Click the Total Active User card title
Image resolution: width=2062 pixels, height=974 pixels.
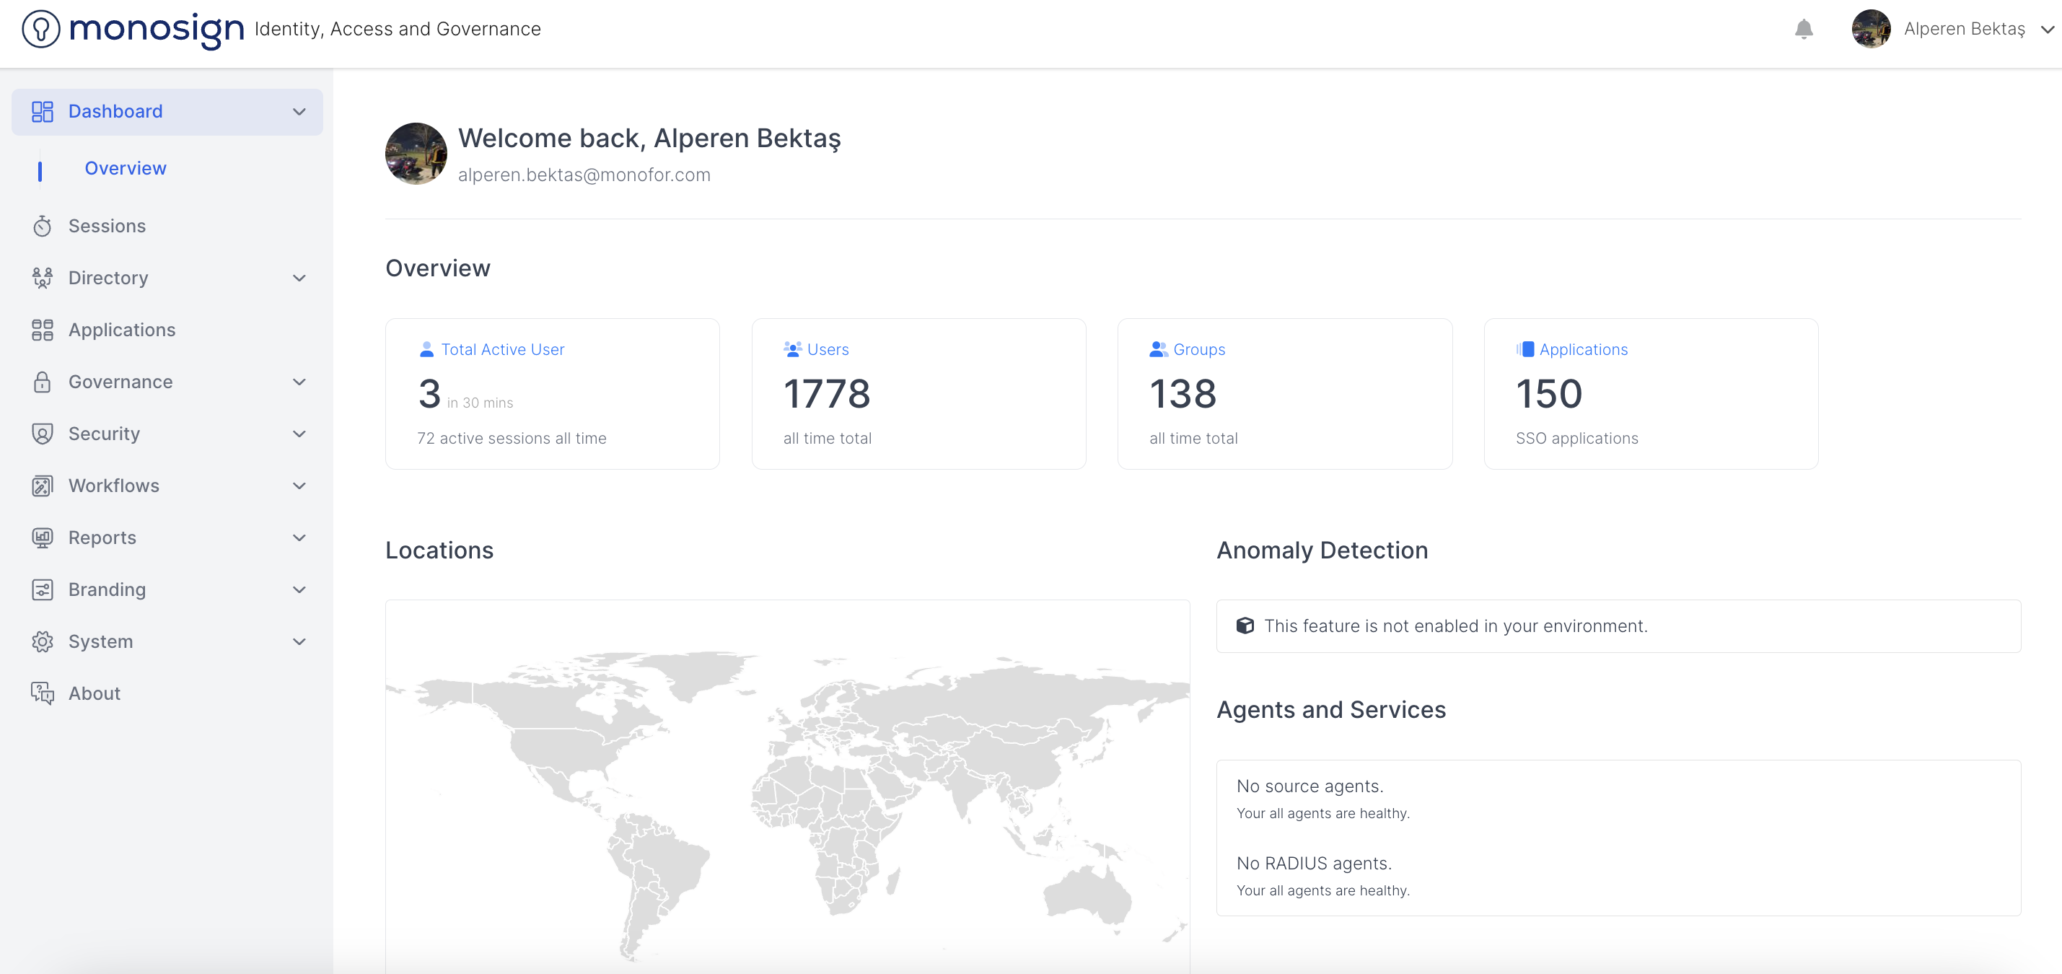pyautogui.click(x=502, y=350)
